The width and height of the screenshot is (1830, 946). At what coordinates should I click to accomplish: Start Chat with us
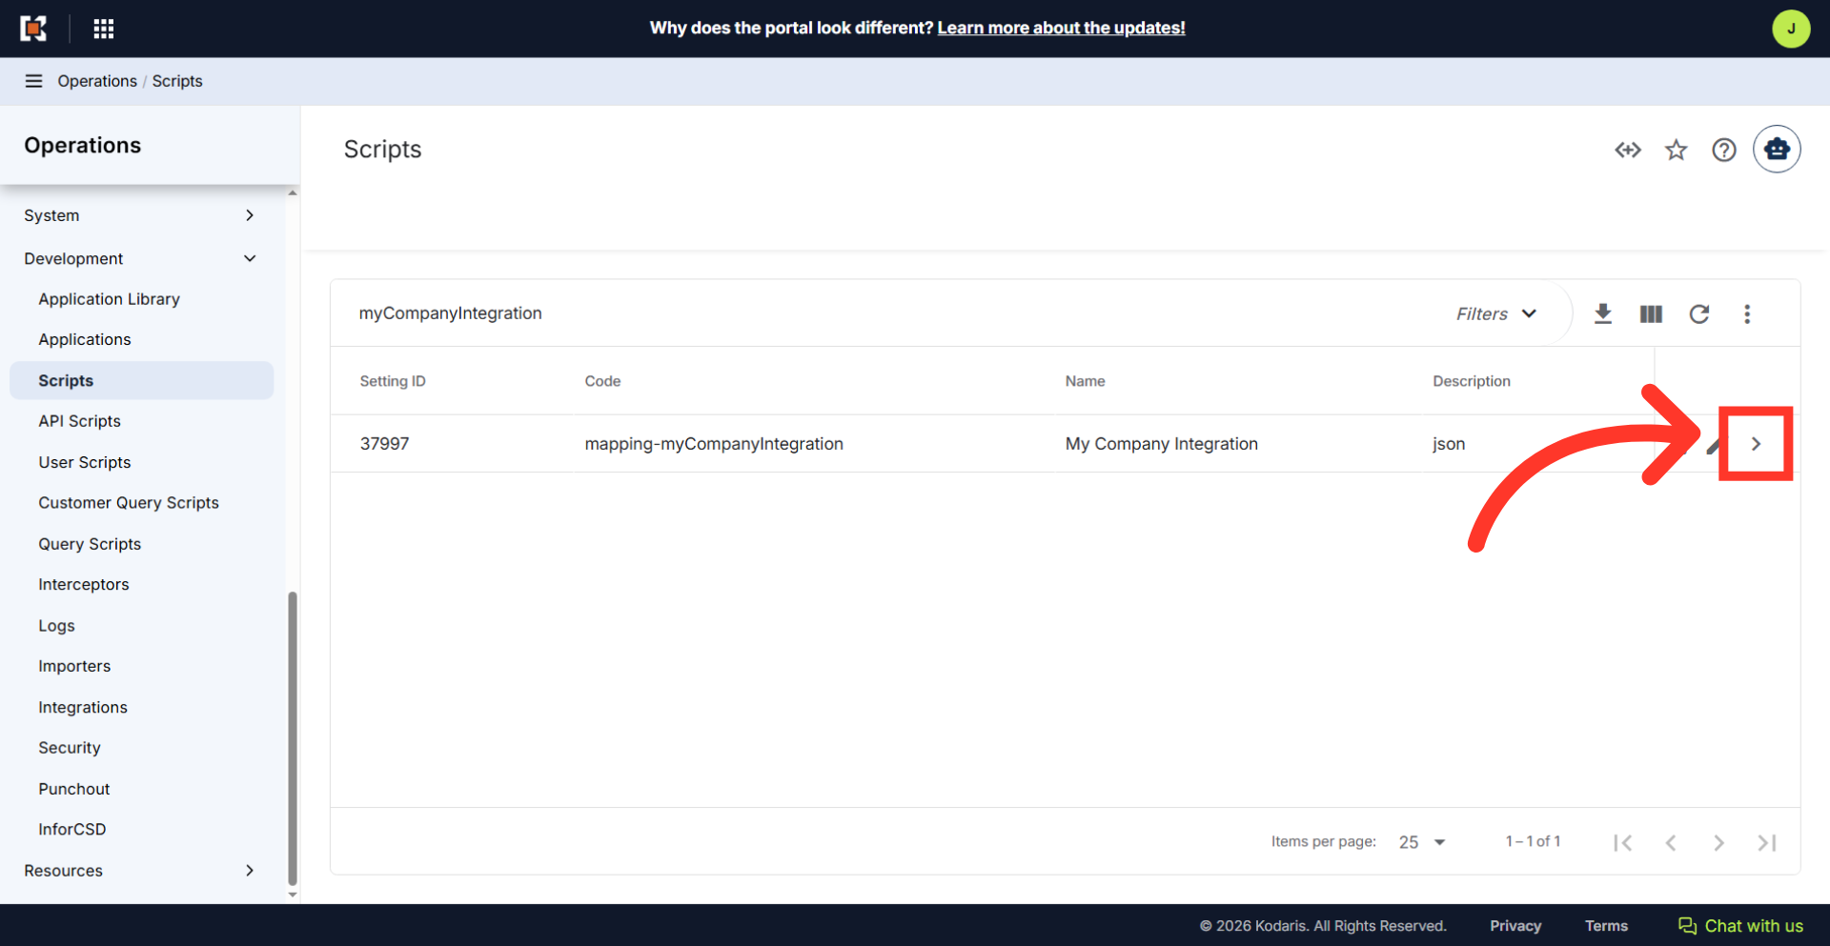click(x=1740, y=926)
